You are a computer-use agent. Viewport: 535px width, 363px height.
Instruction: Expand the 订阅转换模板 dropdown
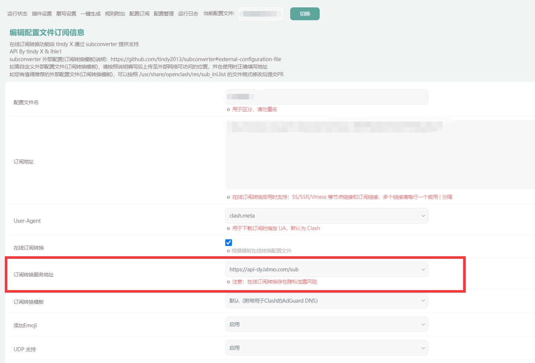coord(326,300)
